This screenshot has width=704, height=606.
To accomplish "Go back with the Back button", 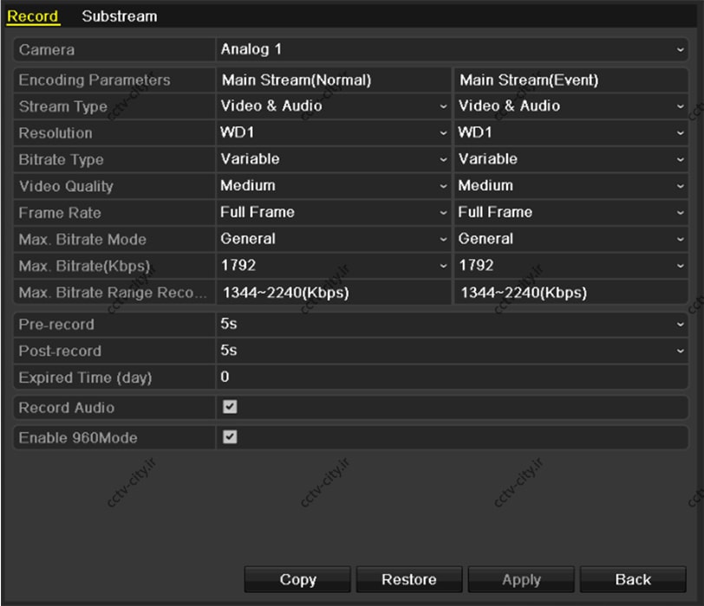I will 633,579.
